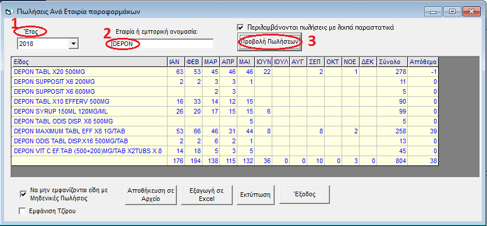Click the ΟΚΤ column header
The image size is (487, 226).
[x=333, y=62]
